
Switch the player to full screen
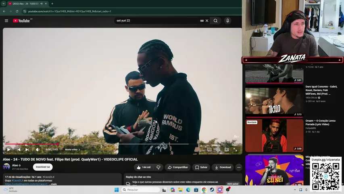tap(235, 150)
